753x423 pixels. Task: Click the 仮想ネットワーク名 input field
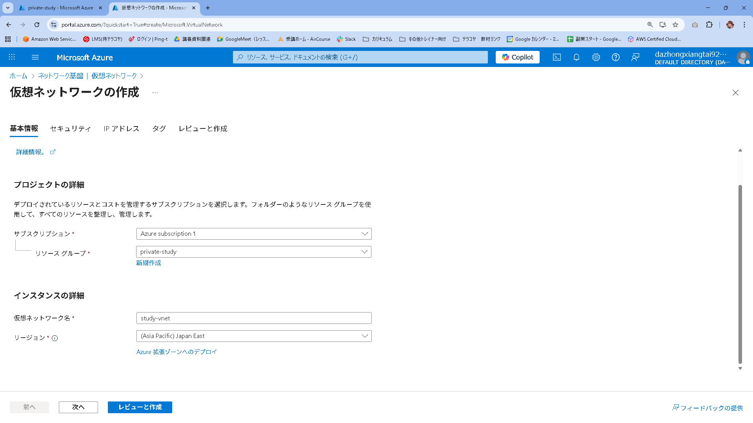coord(254,318)
